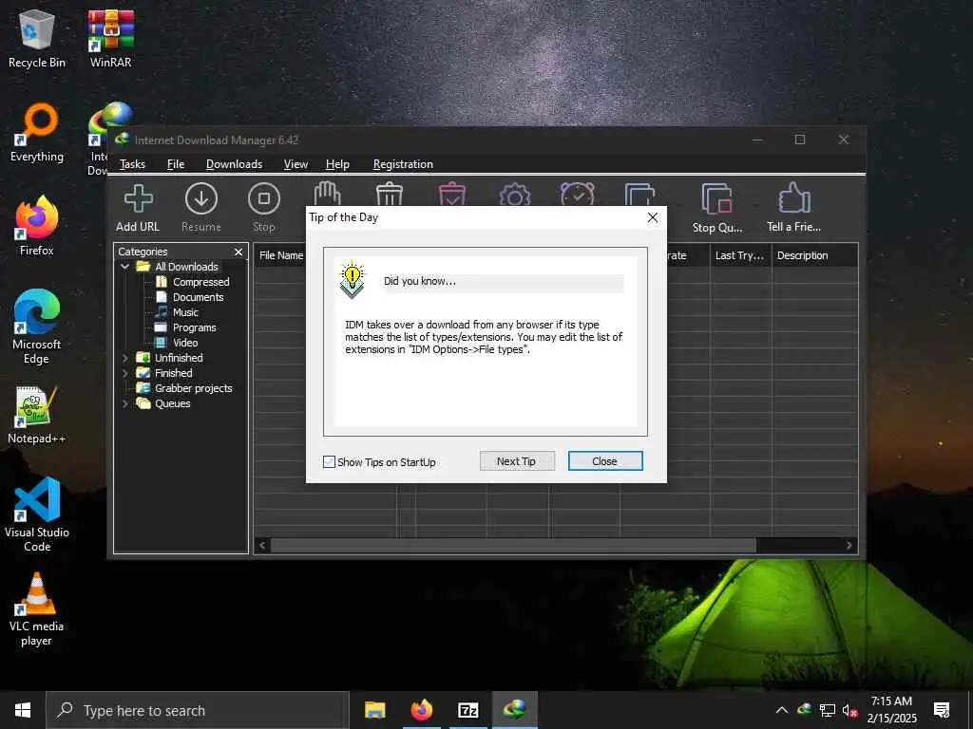973x729 pixels.
Task: Open the Windows Start menu
Action: (23, 710)
